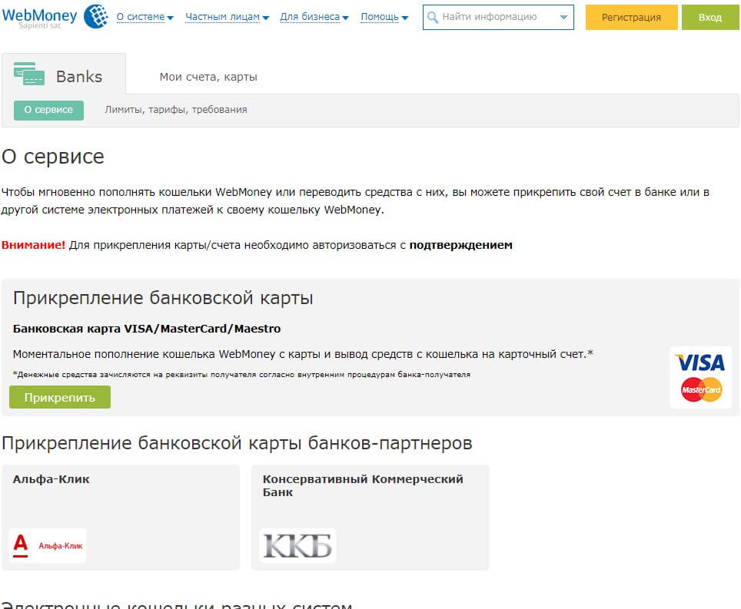The height and width of the screenshot is (609, 741).
Task: Click the О сервисе page heading
Action: (52, 157)
